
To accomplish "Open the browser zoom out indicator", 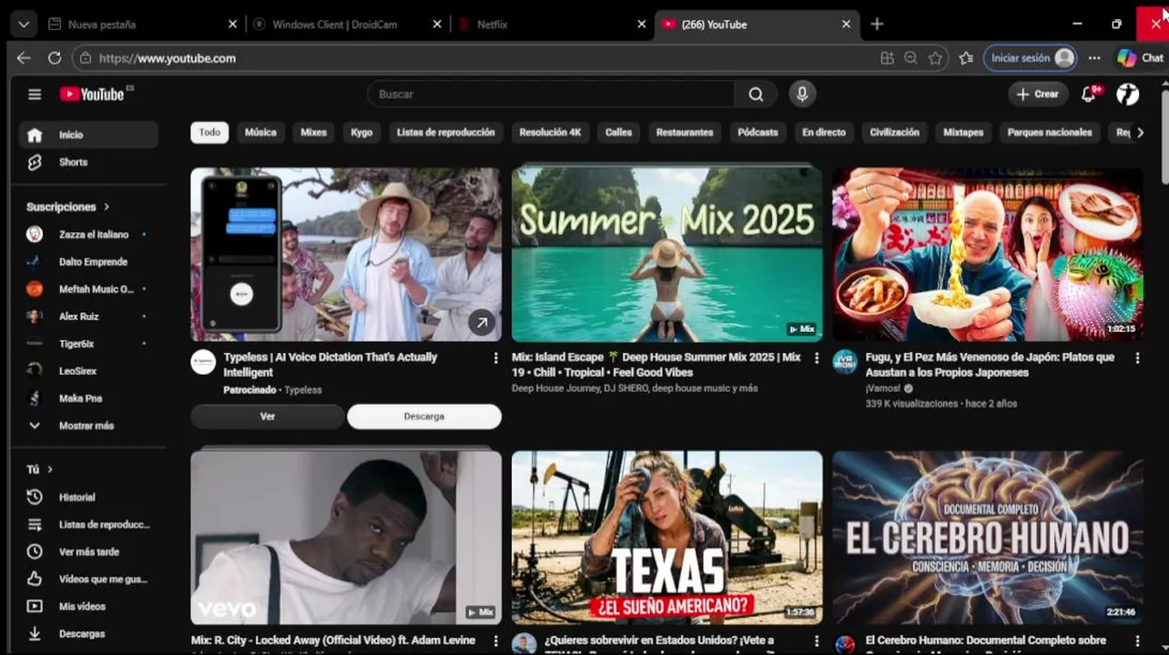I will (x=910, y=57).
